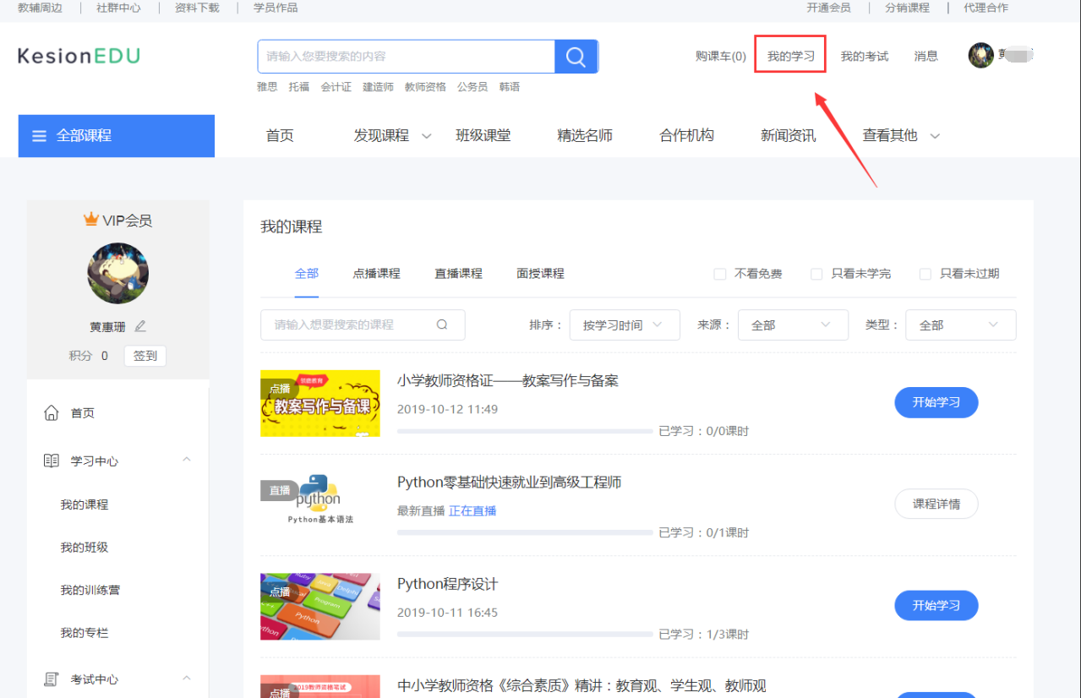This screenshot has width=1081, height=698.
Task: Click the 签到 button
Action: tap(145, 356)
